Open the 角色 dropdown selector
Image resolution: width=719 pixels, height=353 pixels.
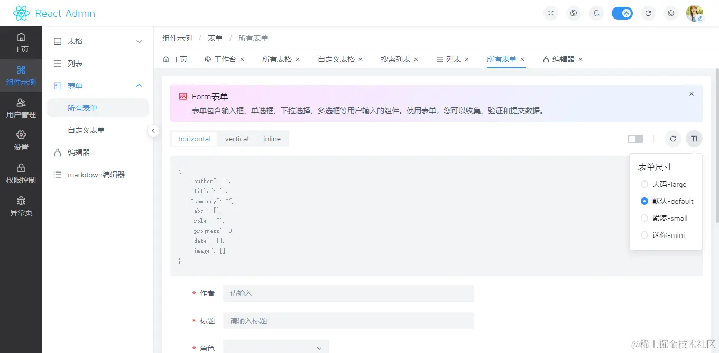[275, 347]
